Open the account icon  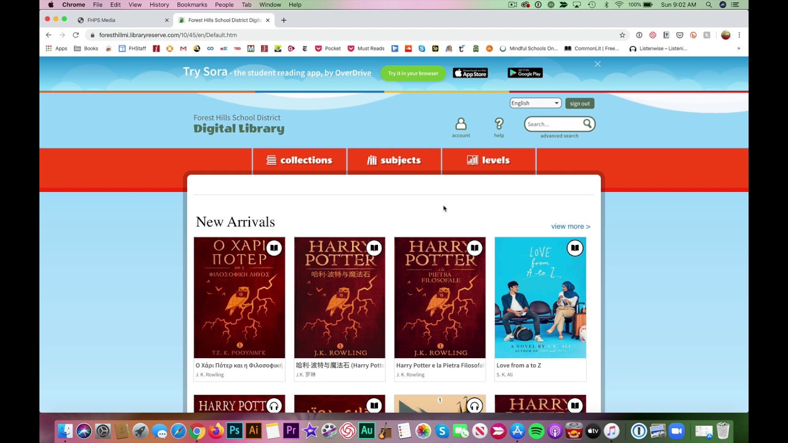click(460, 124)
